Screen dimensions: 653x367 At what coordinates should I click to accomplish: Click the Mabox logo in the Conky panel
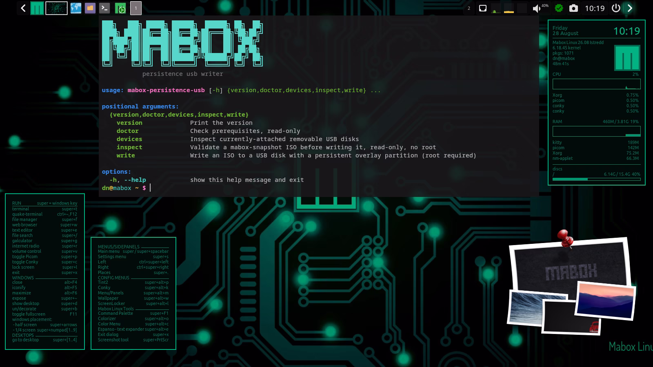627,58
